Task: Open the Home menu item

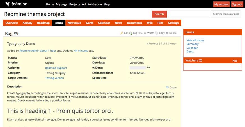Action: (x=50, y=4)
